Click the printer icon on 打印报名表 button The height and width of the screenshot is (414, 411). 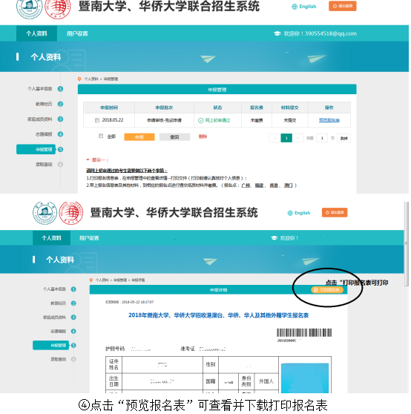point(315,290)
